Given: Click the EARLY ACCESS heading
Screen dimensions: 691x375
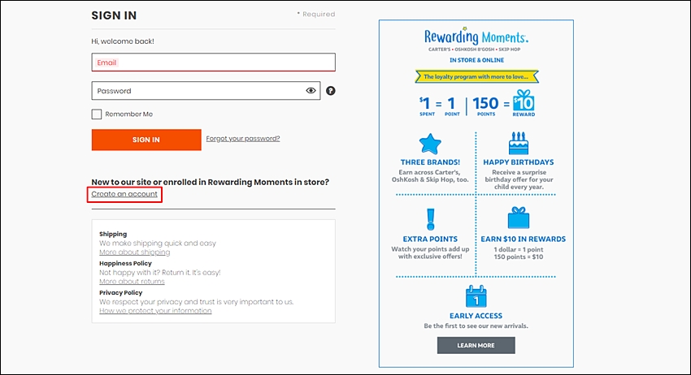Looking at the screenshot, I should click(x=476, y=316).
